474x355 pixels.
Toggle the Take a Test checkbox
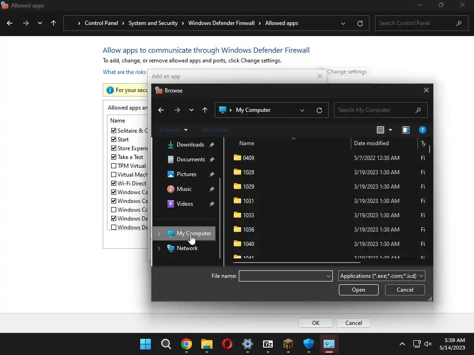coord(114,157)
